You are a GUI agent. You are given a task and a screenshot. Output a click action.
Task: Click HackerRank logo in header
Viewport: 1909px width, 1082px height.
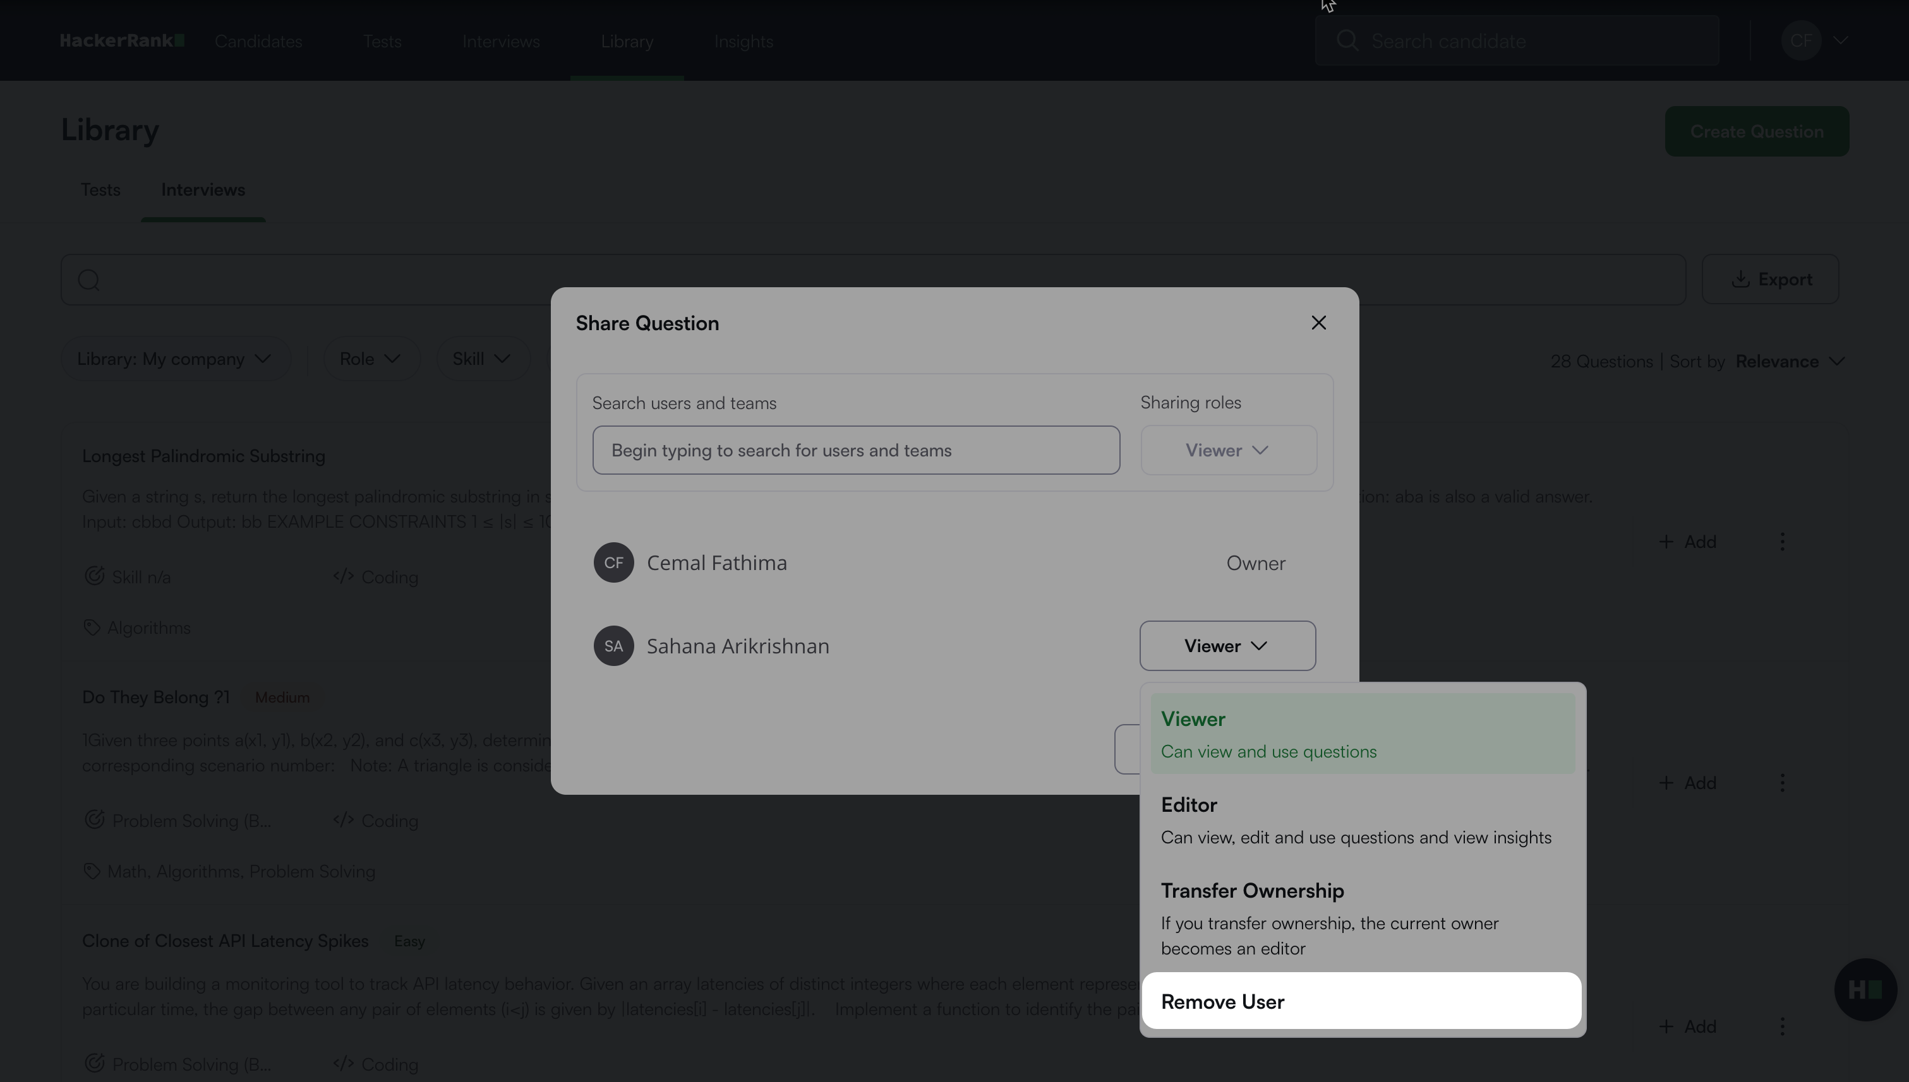pyautogui.click(x=122, y=41)
